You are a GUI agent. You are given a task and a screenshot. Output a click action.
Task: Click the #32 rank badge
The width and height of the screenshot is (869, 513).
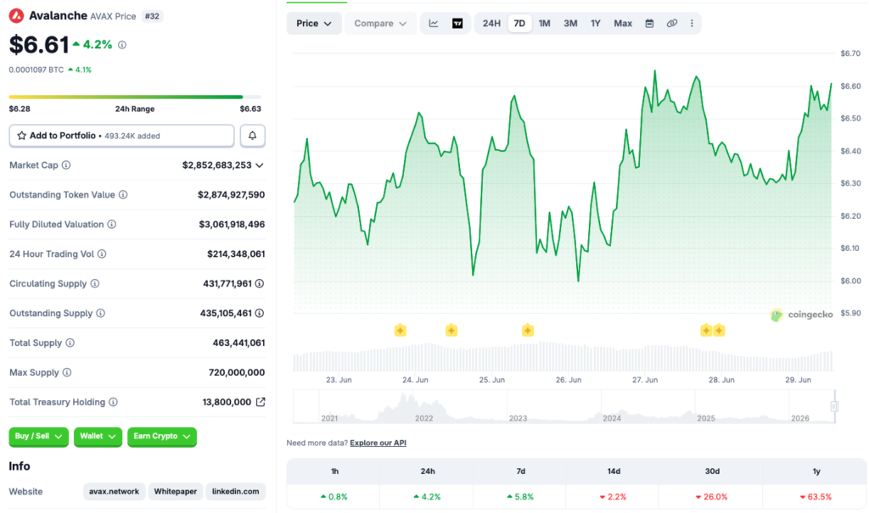tap(152, 16)
